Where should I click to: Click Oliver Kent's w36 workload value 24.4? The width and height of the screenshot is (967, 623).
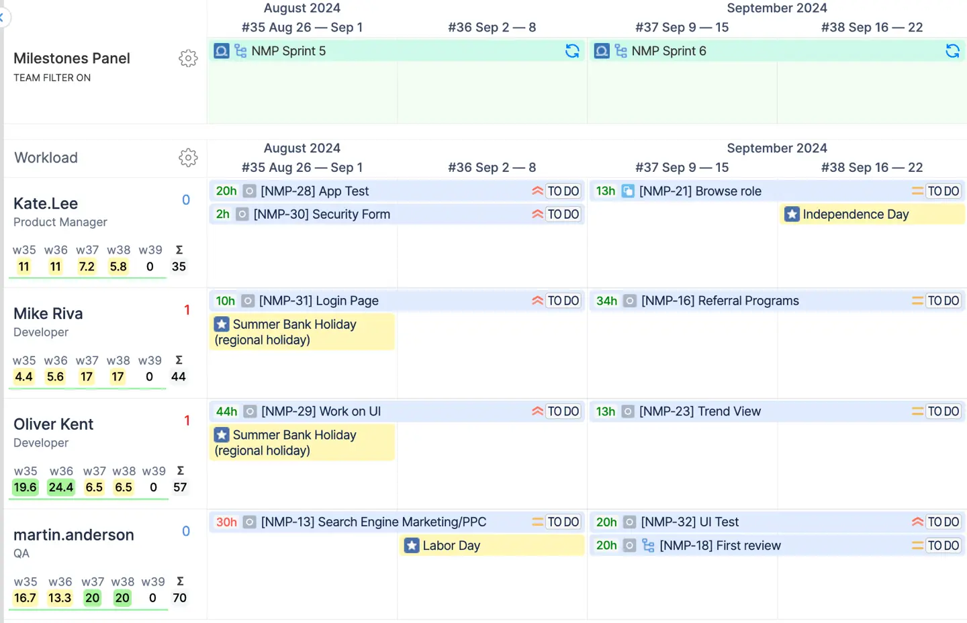[60, 487]
